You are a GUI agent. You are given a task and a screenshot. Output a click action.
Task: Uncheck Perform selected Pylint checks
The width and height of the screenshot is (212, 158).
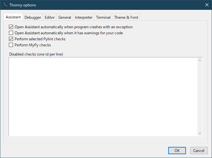click(x=11, y=39)
